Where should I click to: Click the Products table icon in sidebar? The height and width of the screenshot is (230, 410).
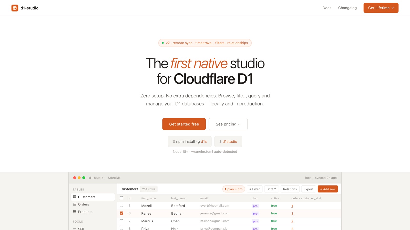(75, 212)
